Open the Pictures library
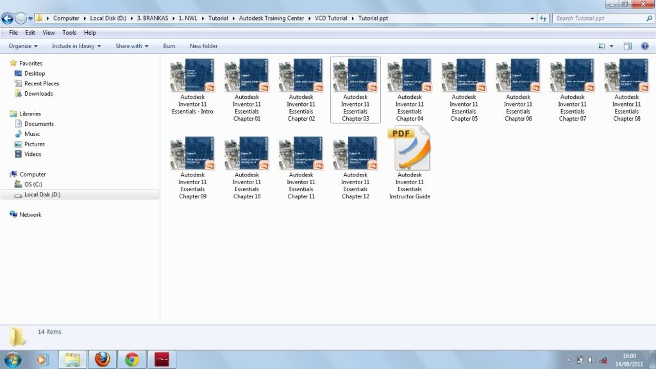Image resolution: width=656 pixels, height=369 pixels. 29,144
